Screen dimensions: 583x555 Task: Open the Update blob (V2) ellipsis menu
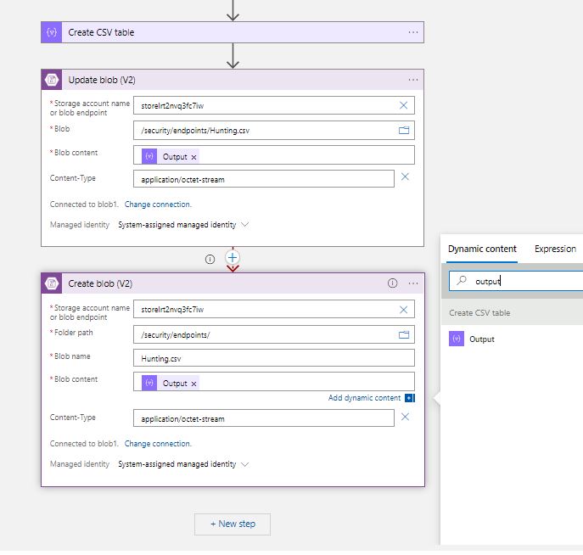point(413,80)
